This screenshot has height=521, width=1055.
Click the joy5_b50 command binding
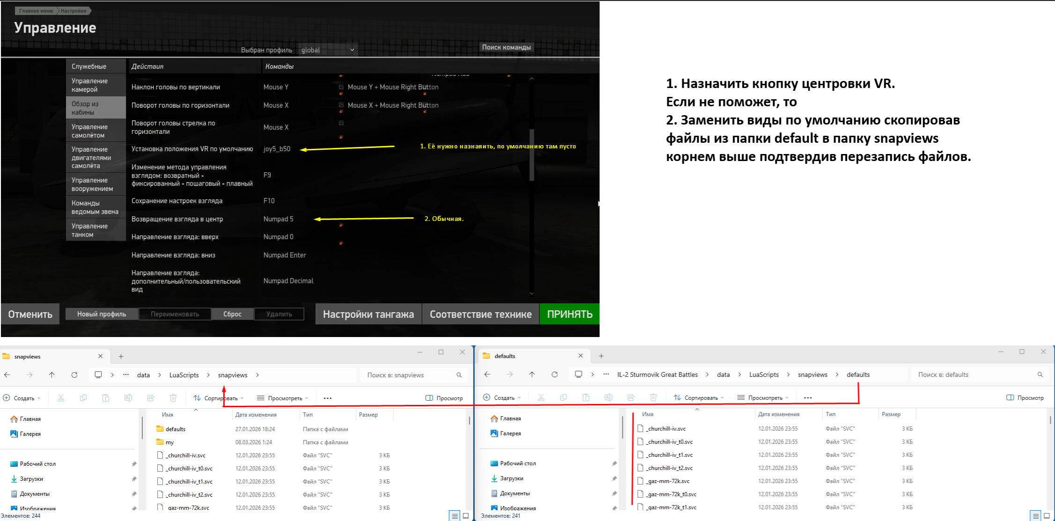[277, 149]
